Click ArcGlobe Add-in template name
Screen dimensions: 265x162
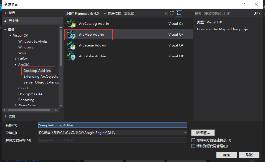[x=92, y=56]
